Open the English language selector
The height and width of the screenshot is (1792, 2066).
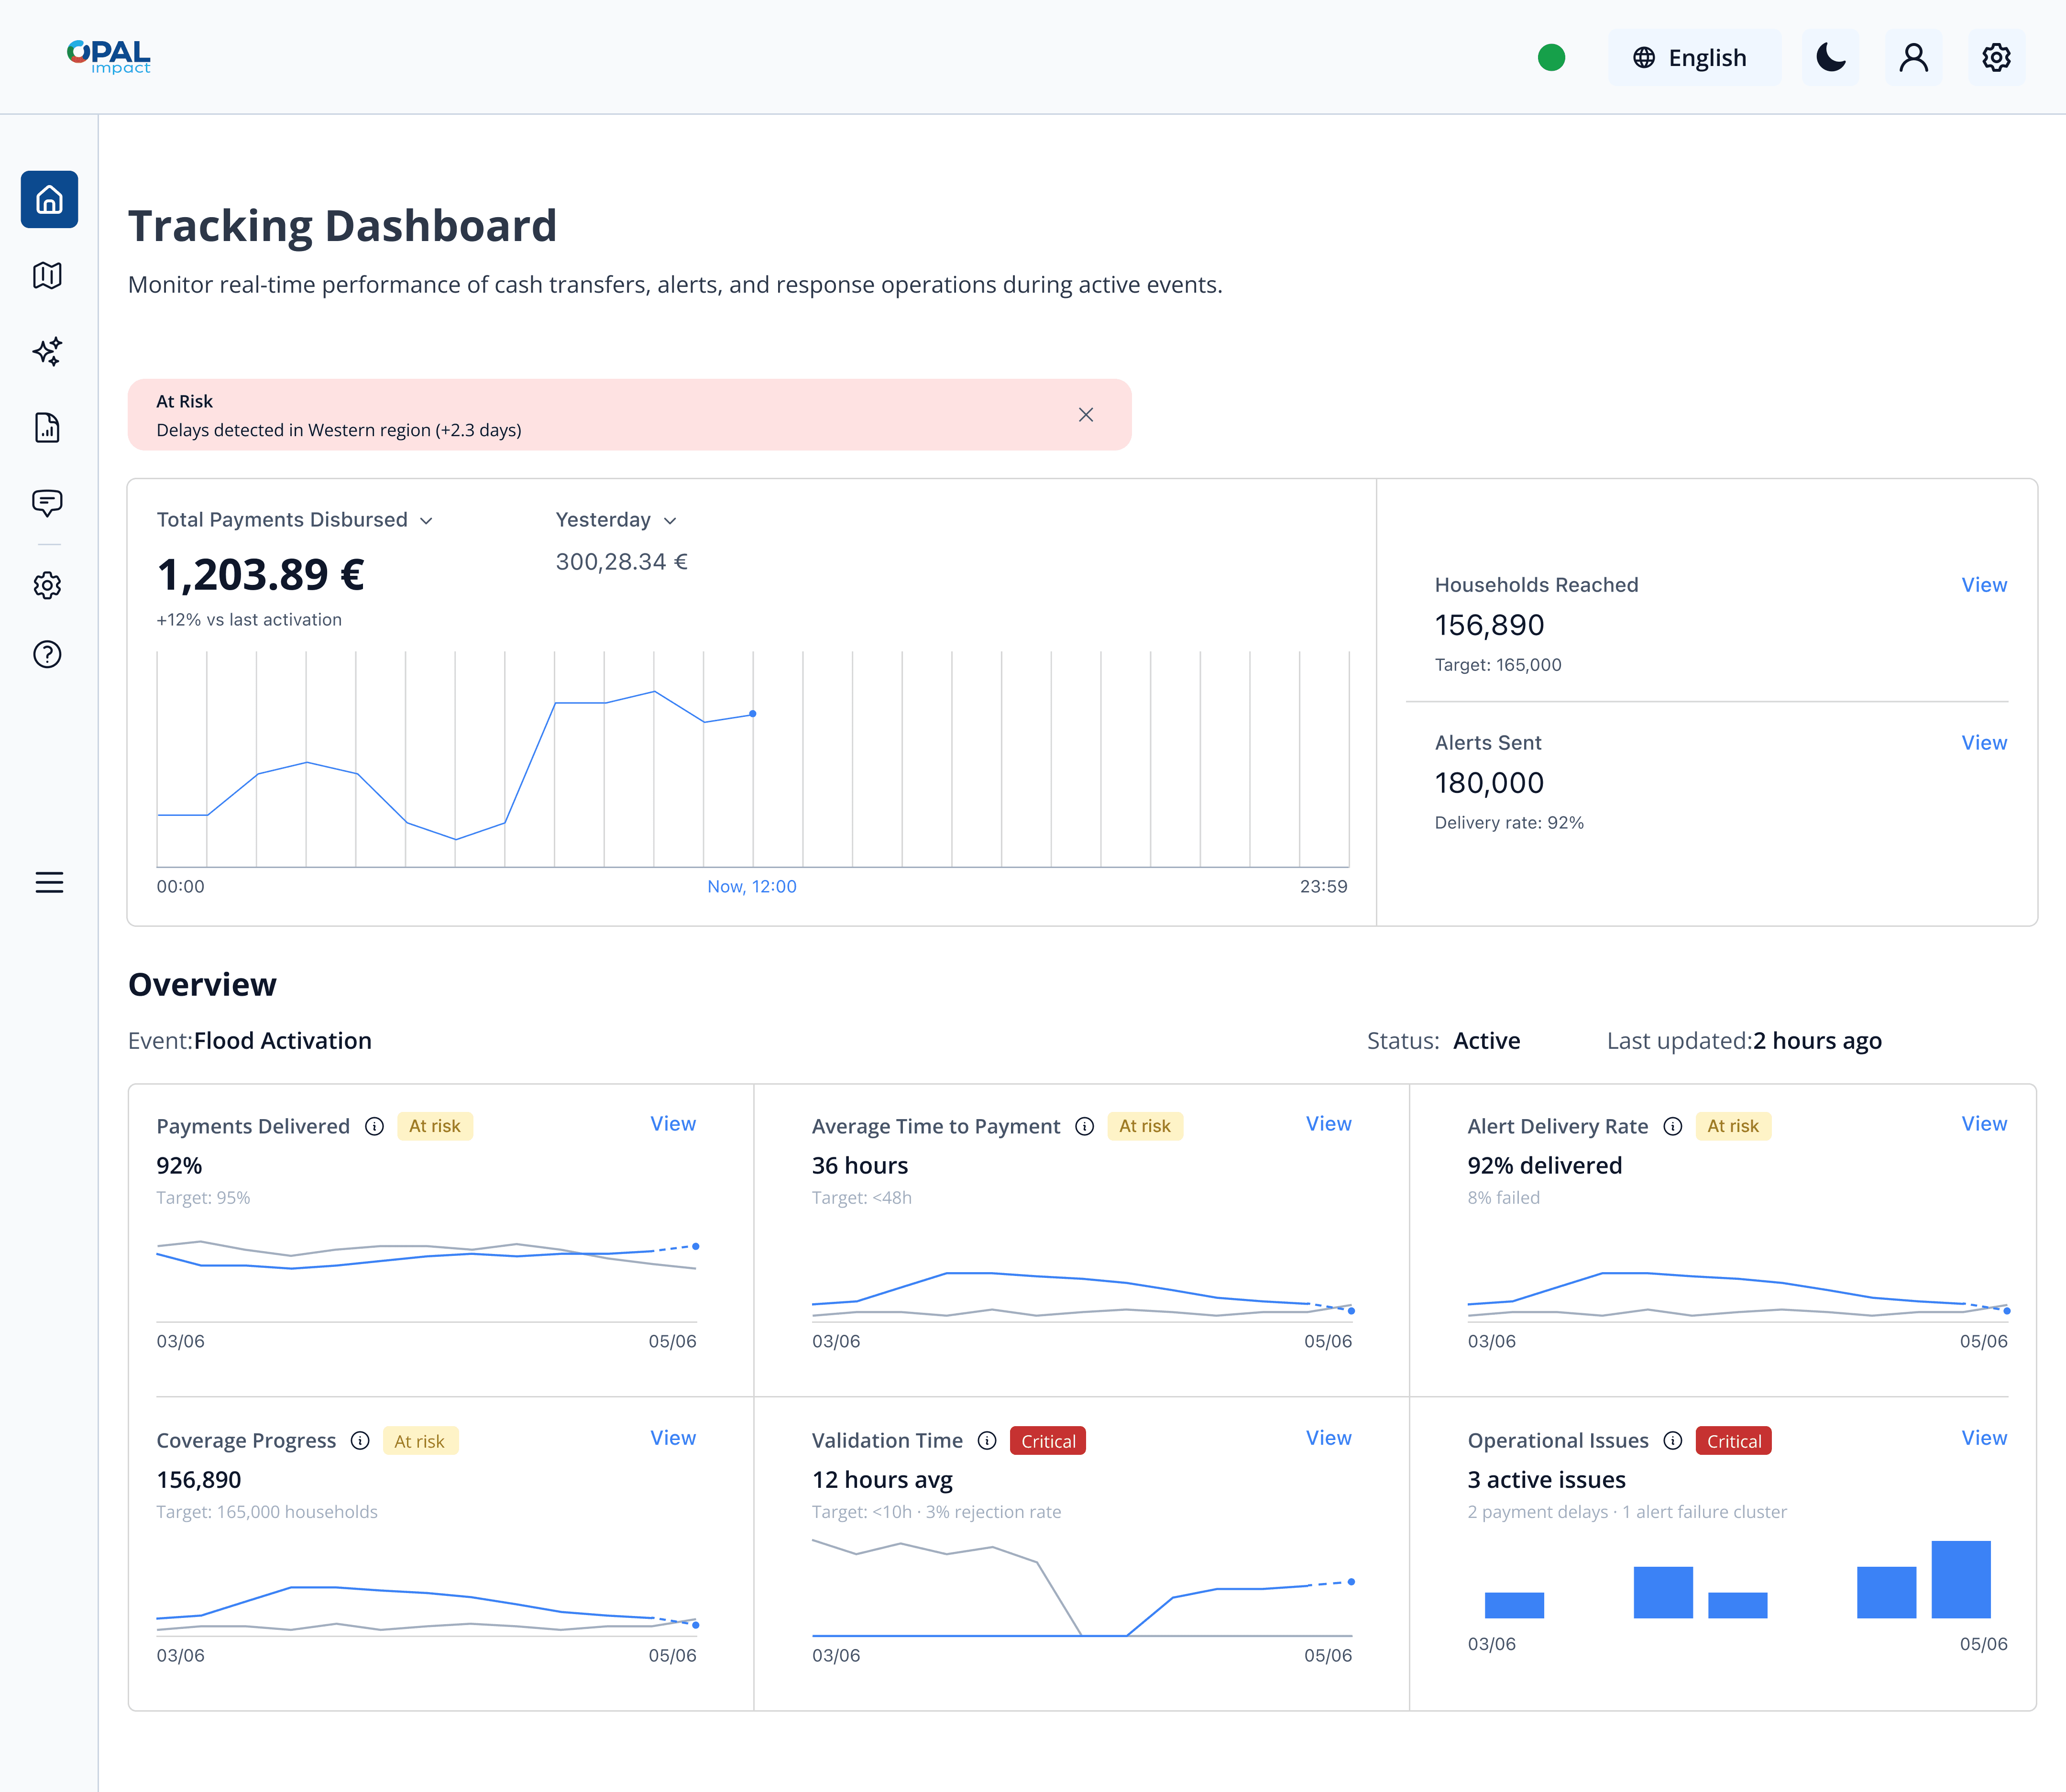pyautogui.click(x=1693, y=57)
